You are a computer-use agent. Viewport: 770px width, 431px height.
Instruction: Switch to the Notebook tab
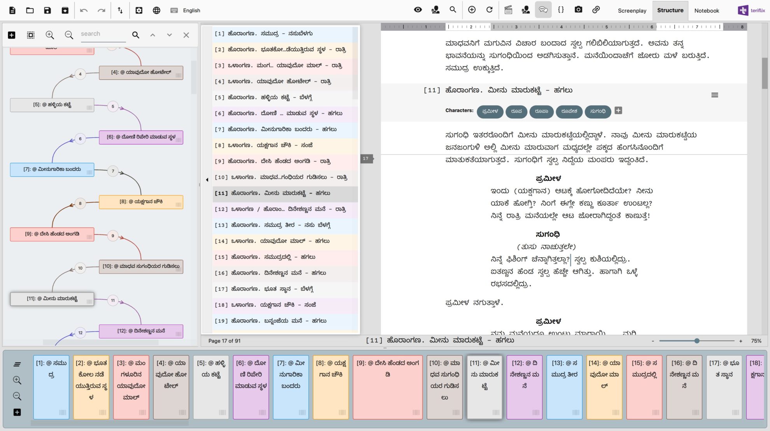point(707,10)
